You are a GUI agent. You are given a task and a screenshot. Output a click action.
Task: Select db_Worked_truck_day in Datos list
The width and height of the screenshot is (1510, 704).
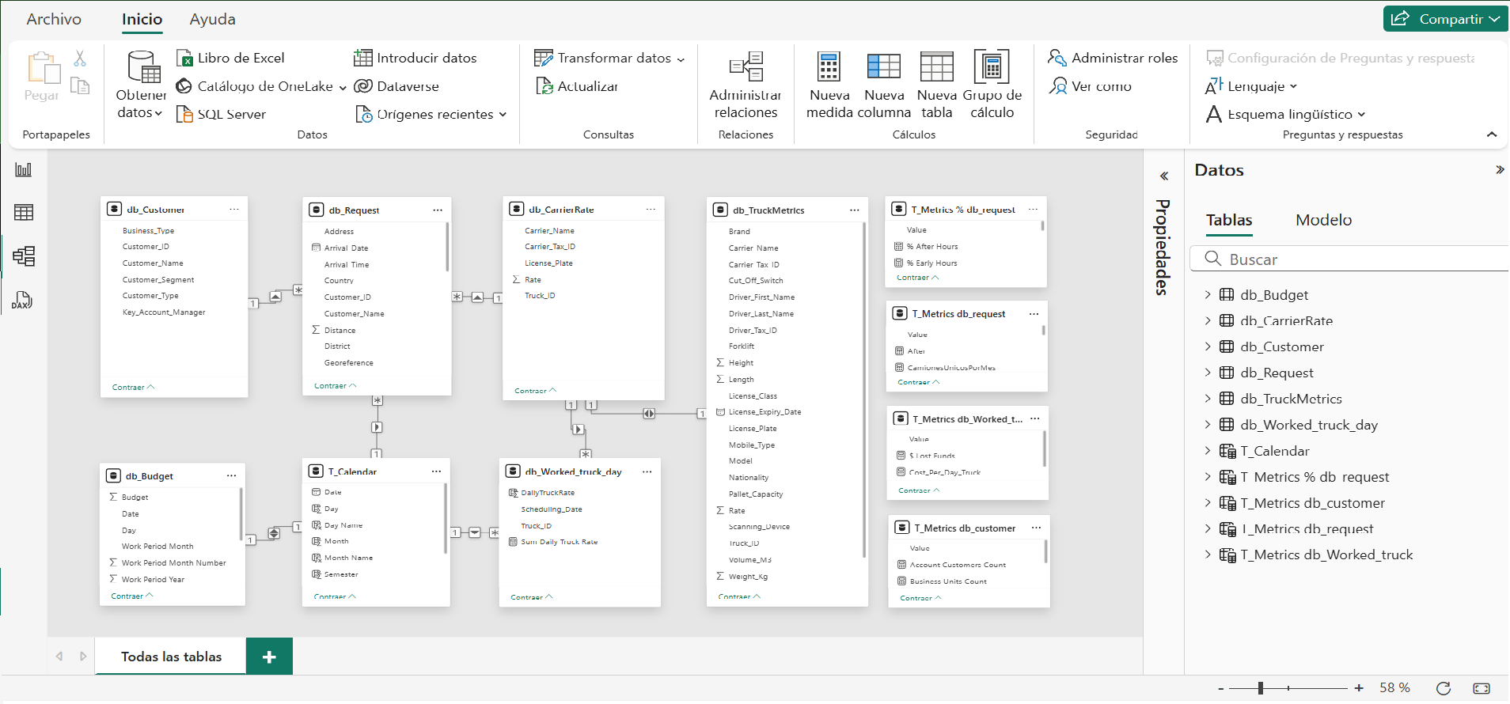coord(1308,425)
